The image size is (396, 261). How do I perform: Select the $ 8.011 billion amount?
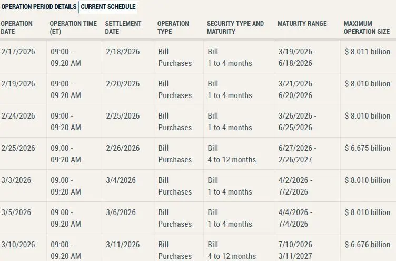click(367, 52)
